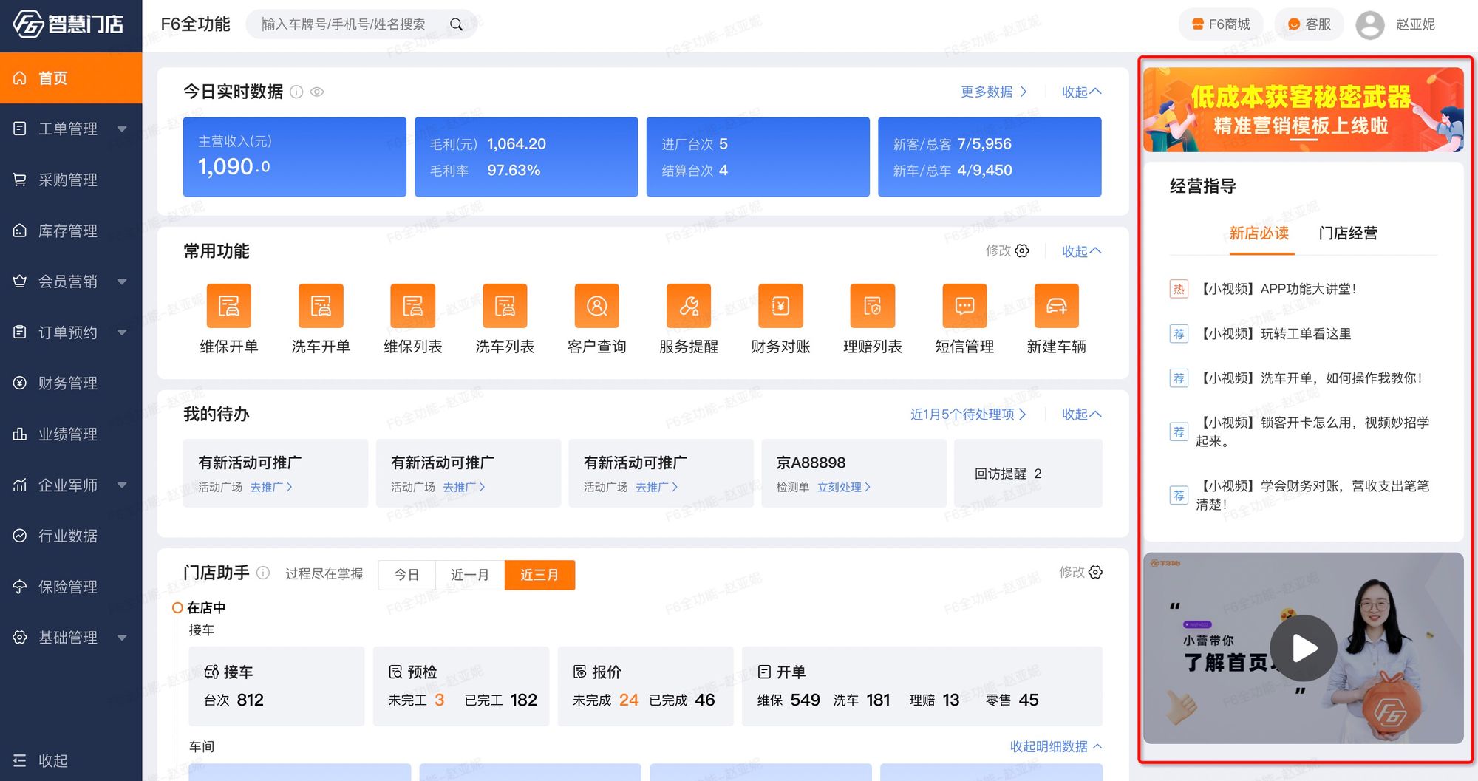Open 近1月5个待处理项 link
The image size is (1478, 781).
click(968, 414)
